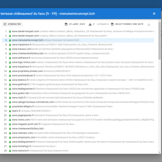Screen dimensions: 162x162
Task: Open the tripadvisor.fr Restaurants result at rank 4
Action: [63, 45]
